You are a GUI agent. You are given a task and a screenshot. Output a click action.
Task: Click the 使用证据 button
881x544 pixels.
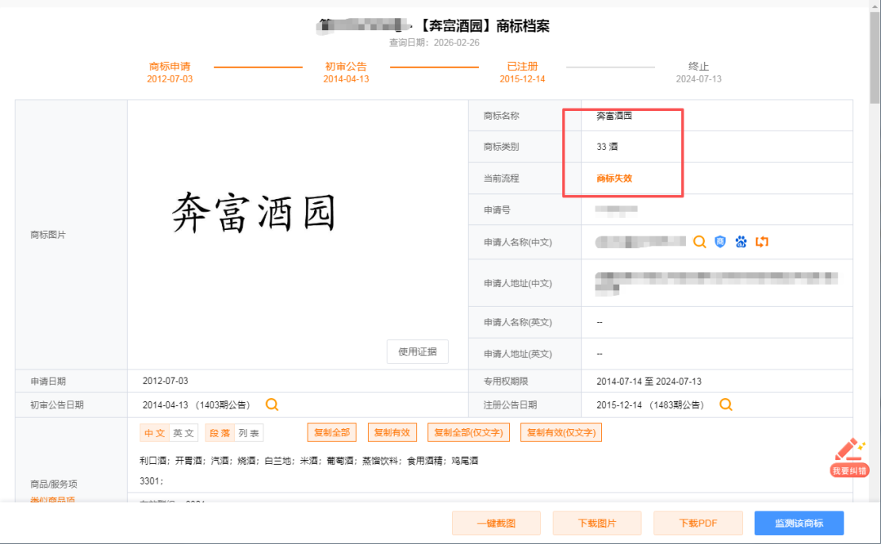tap(417, 351)
